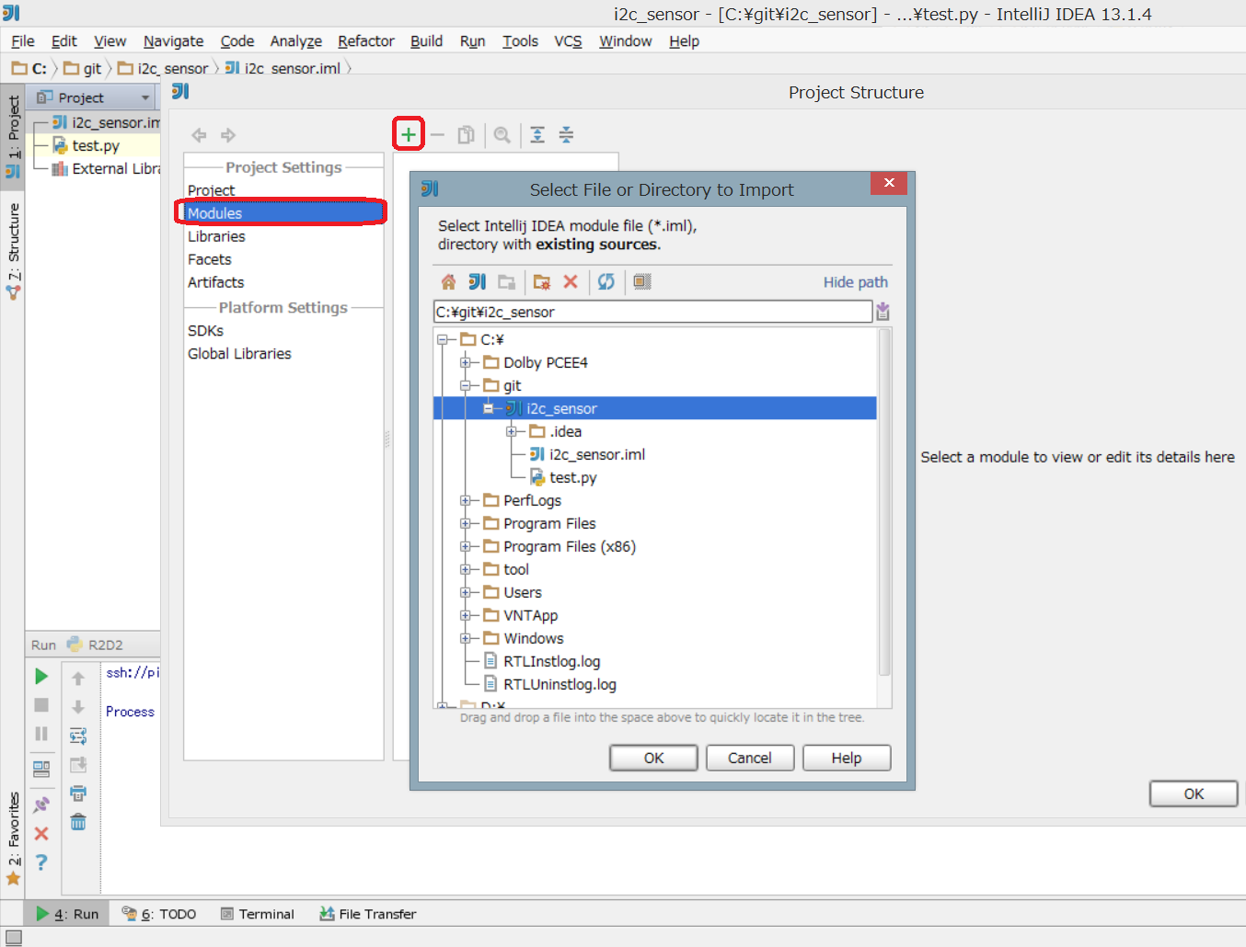Select Global Libraries under Platform Settings
The image size is (1246, 947).
point(239,354)
